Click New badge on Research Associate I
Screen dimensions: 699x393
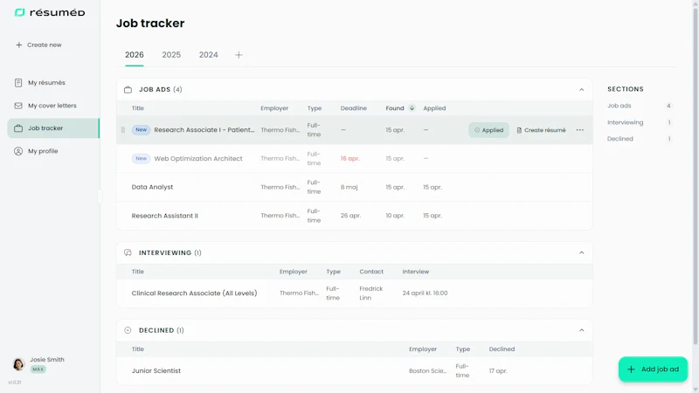pos(141,129)
